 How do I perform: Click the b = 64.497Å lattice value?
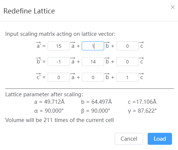[x=96, y=102]
